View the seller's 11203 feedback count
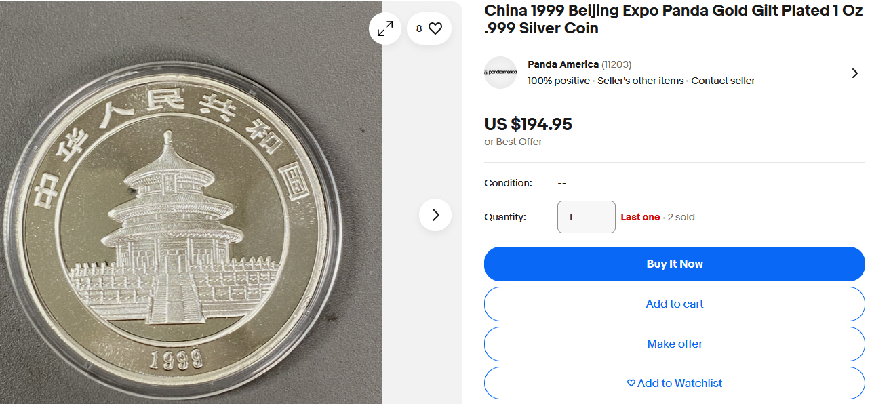This screenshot has width=872, height=404. [x=616, y=64]
